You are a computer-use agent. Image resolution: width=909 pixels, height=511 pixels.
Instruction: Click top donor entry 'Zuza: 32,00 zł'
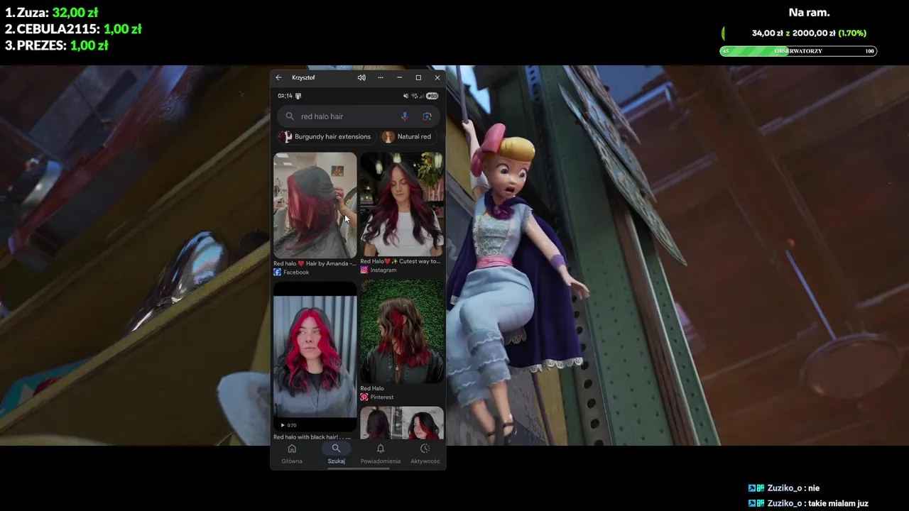pyautogui.click(x=51, y=13)
